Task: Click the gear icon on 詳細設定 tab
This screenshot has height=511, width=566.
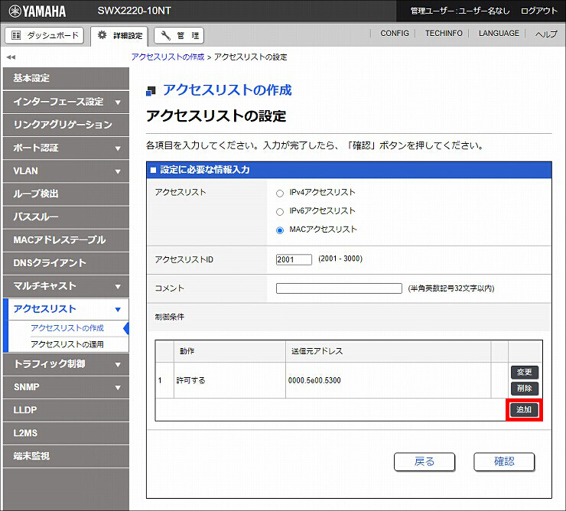Action: [102, 35]
